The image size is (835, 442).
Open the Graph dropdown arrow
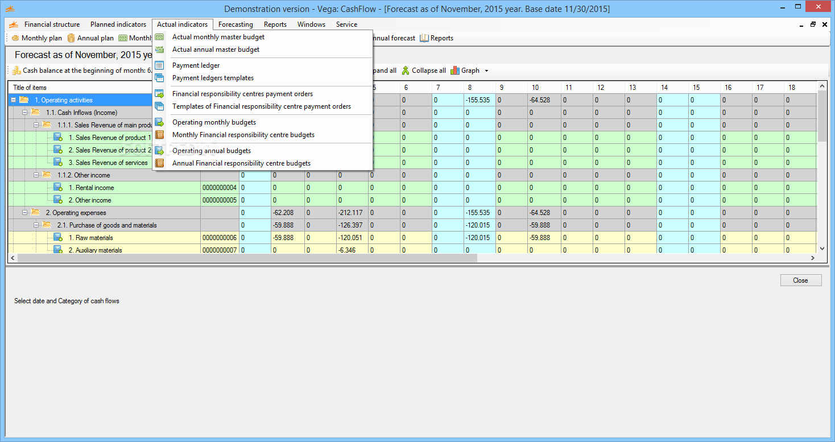(486, 71)
